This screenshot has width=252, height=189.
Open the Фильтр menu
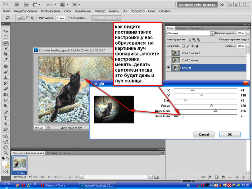click(x=100, y=11)
